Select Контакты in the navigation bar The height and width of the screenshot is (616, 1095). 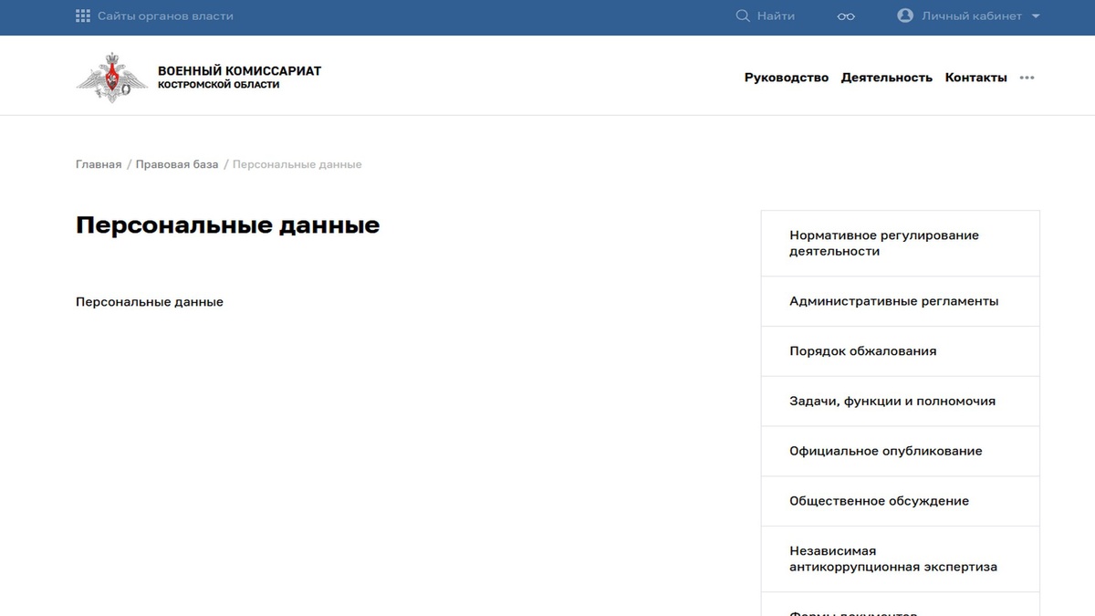pos(975,78)
